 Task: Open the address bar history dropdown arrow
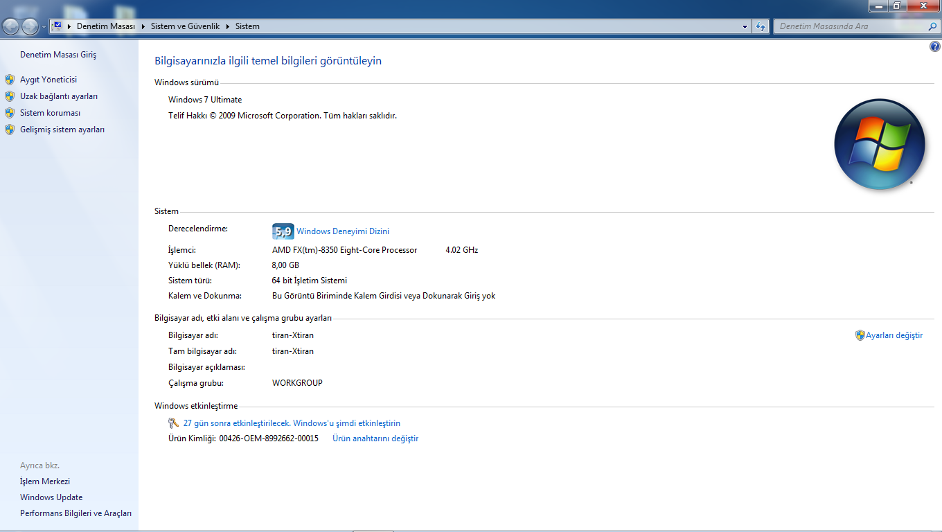tap(745, 26)
